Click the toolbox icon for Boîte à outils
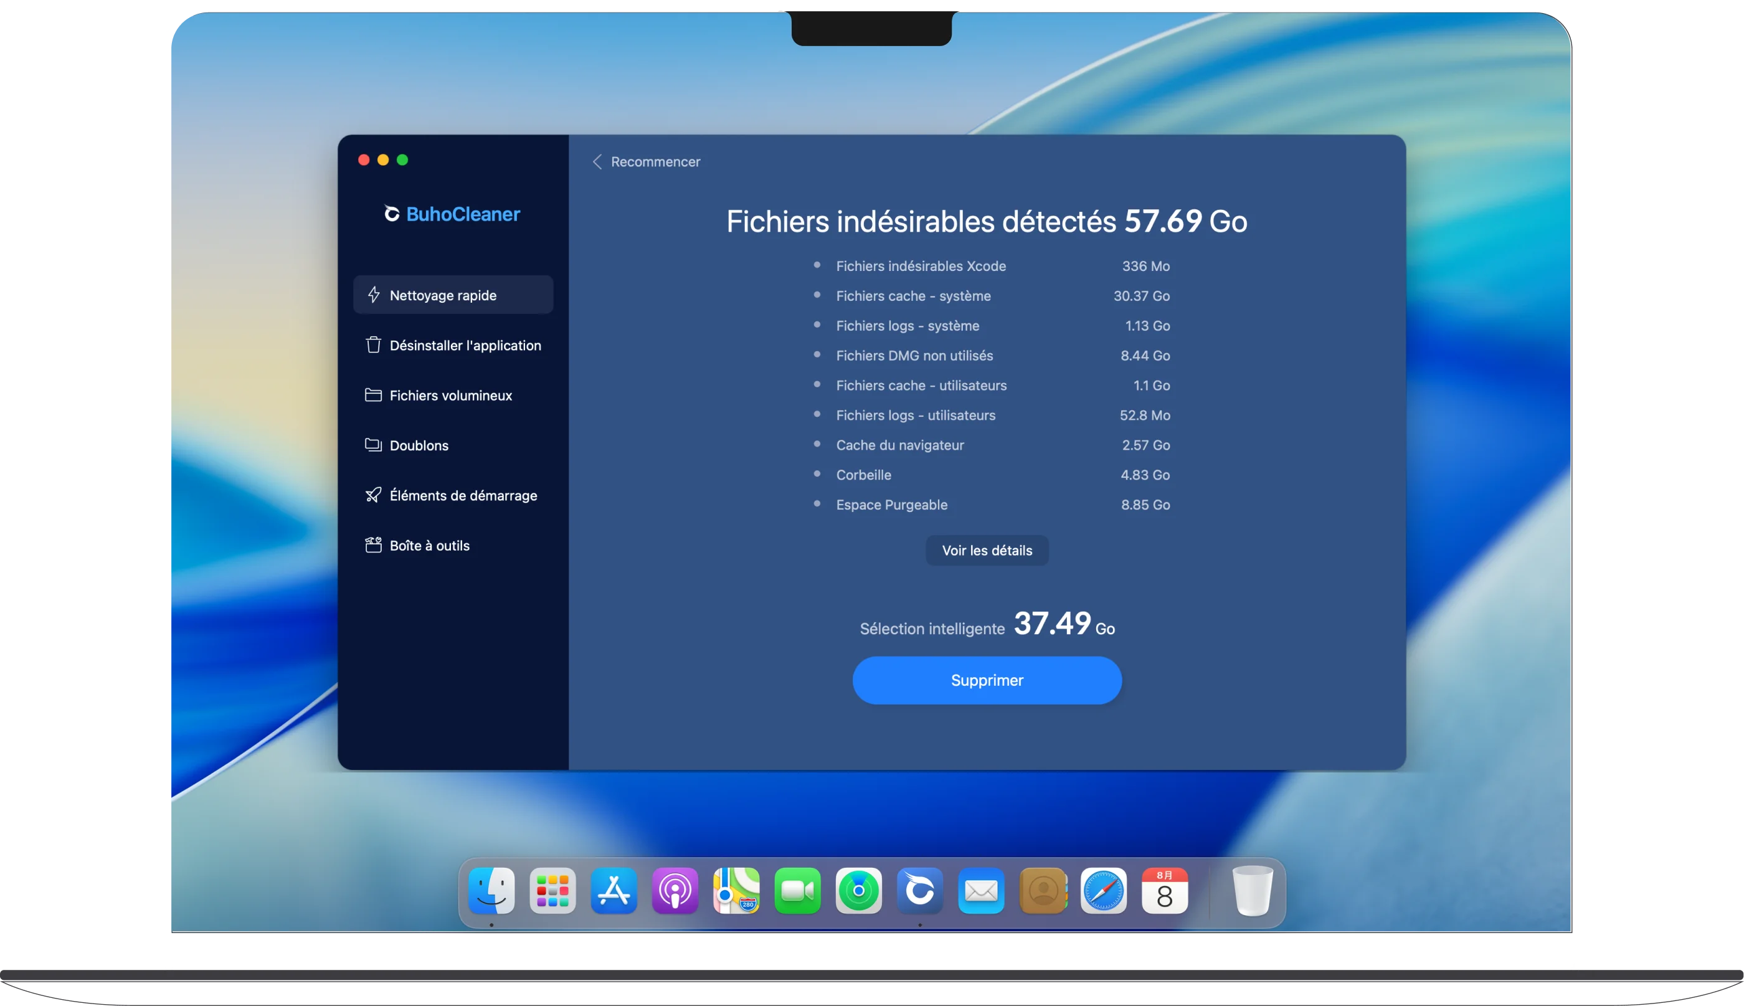 tap(373, 545)
